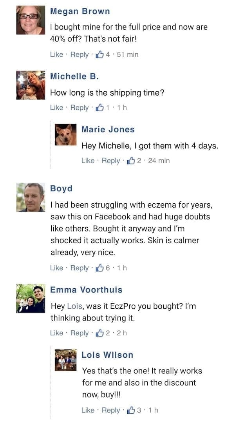The width and height of the screenshot is (235, 447).
Task: Open Megan Brown's profile picture
Action: click(31, 20)
